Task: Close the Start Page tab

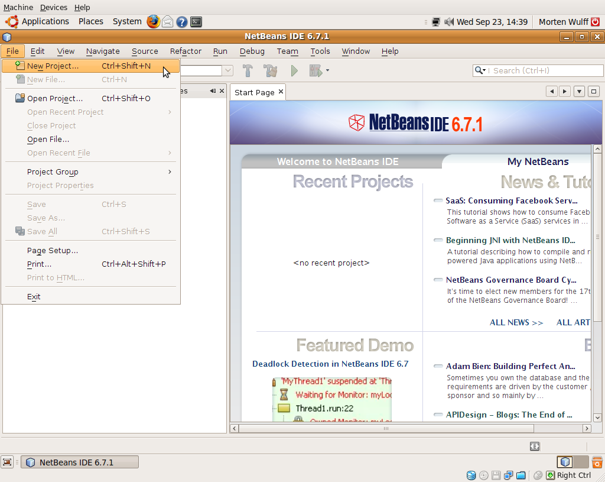Action: (x=281, y=92)
